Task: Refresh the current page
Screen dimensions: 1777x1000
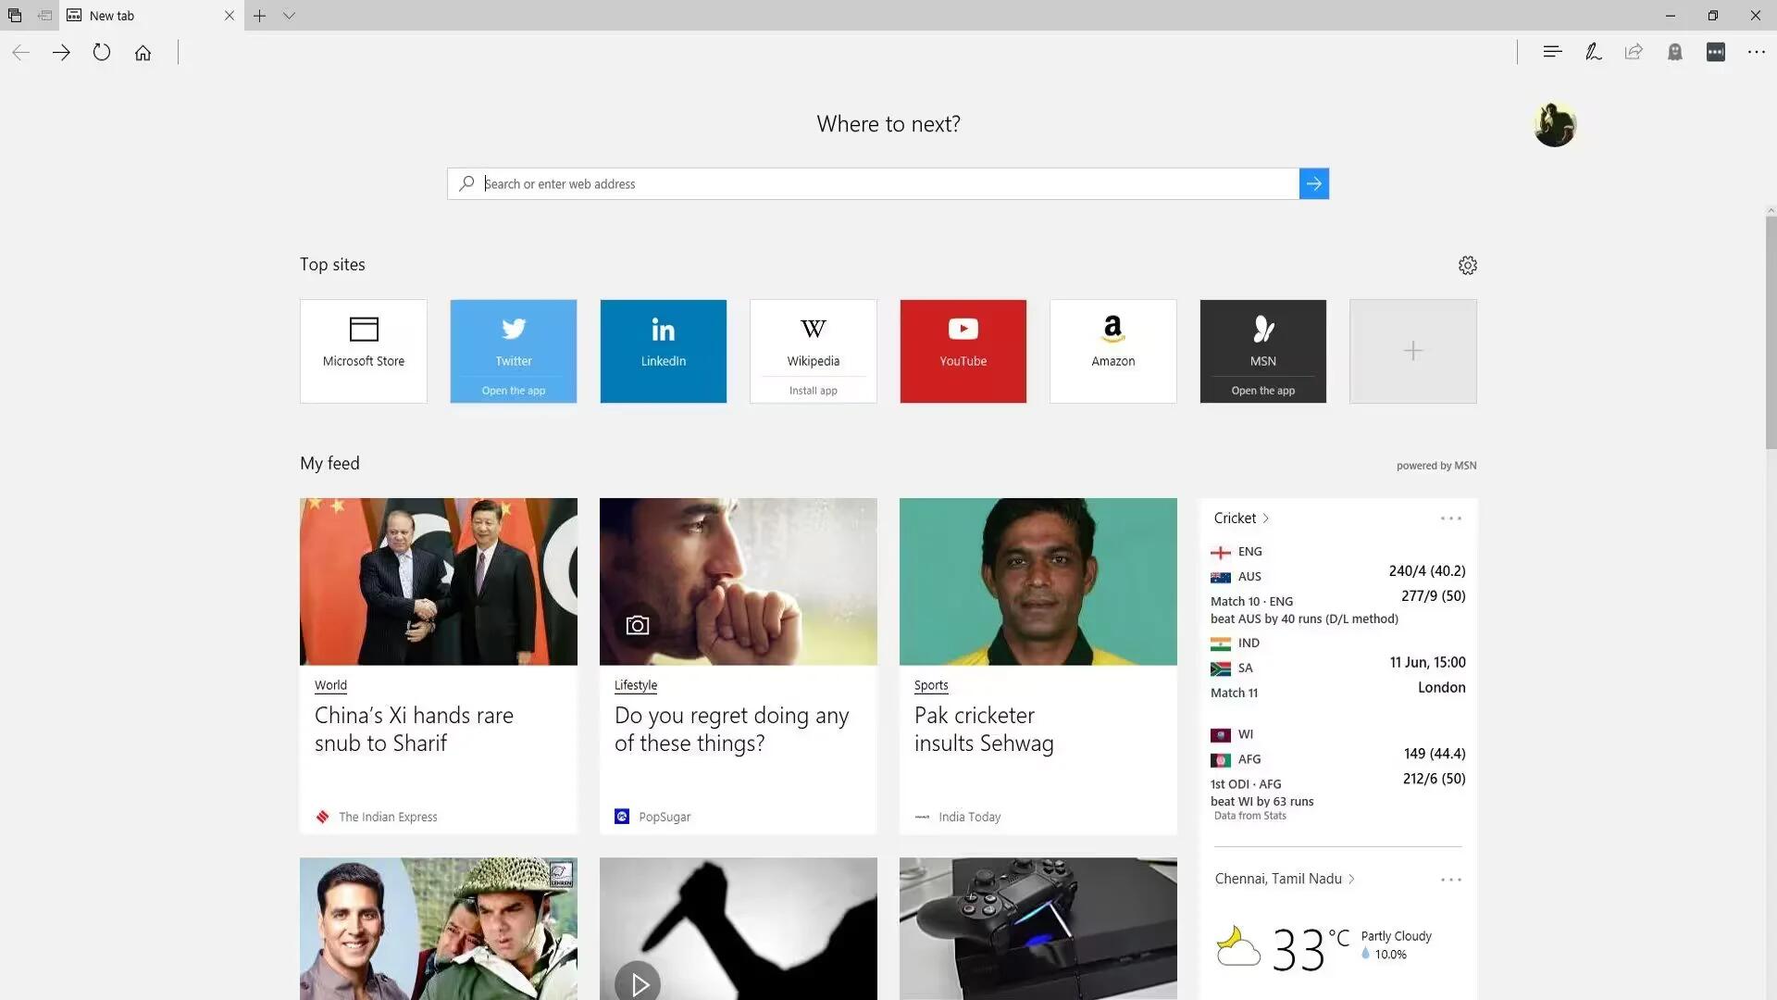Action: 102,53
